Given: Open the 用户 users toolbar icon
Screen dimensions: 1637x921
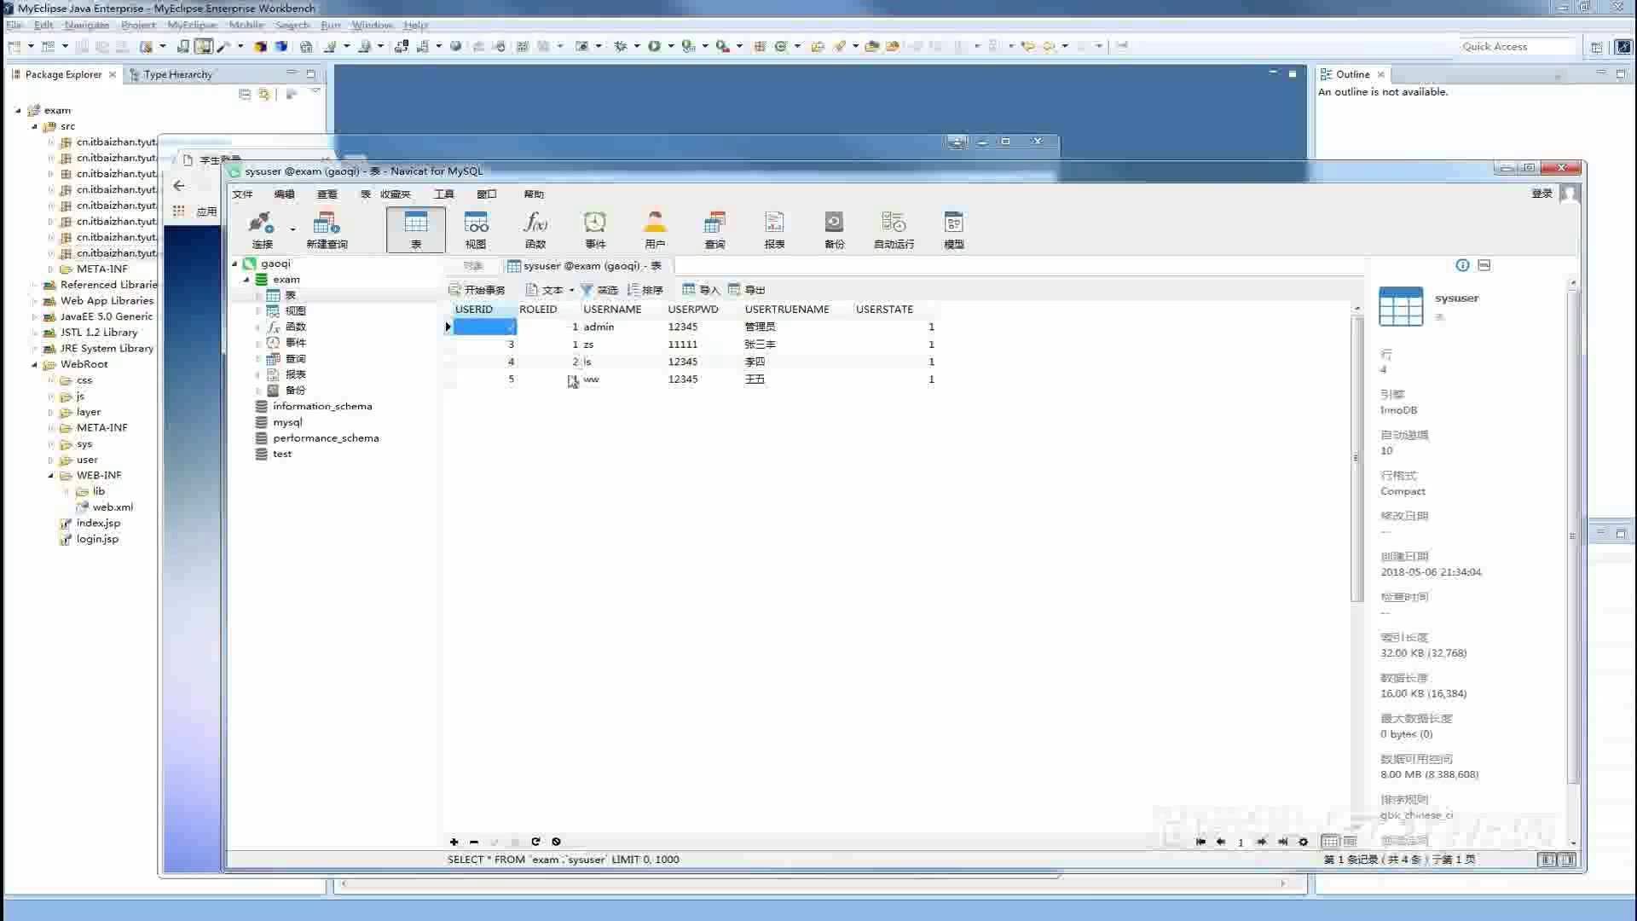Looking at the screenshot, I should 655,229.
